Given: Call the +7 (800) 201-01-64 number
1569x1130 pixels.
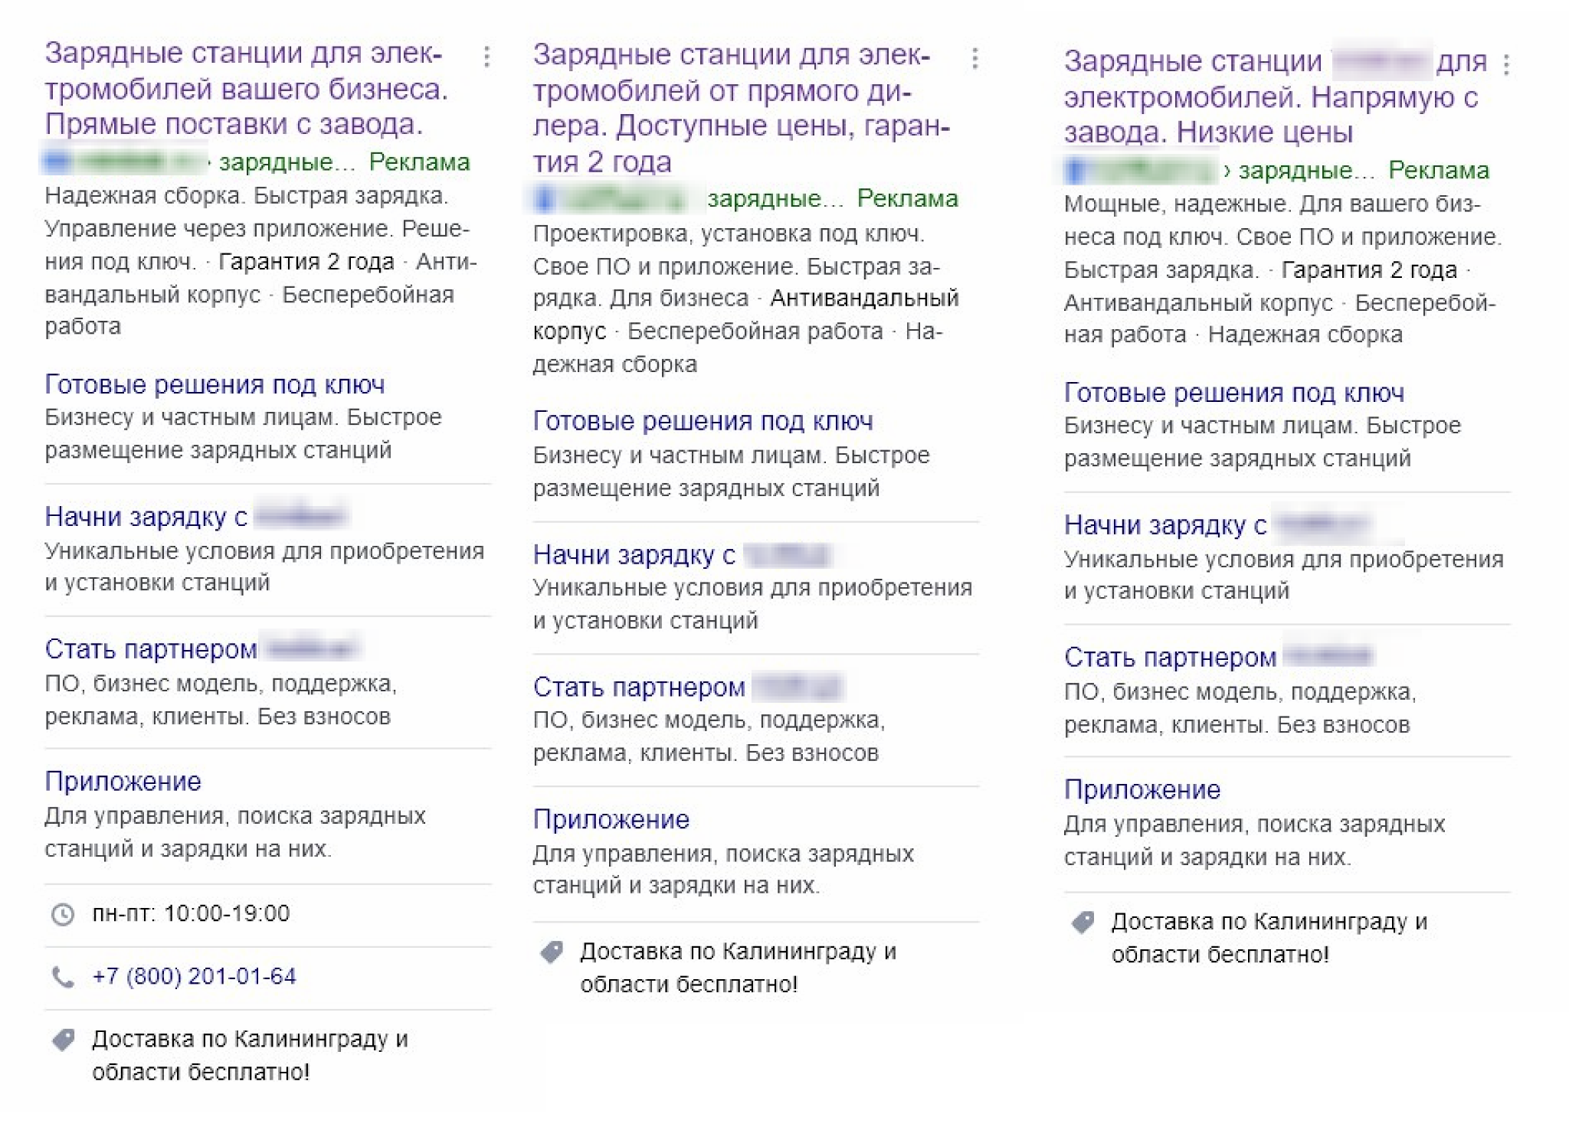Looking at the screenshot, I should pyautogui.click(x=194, y=977).
